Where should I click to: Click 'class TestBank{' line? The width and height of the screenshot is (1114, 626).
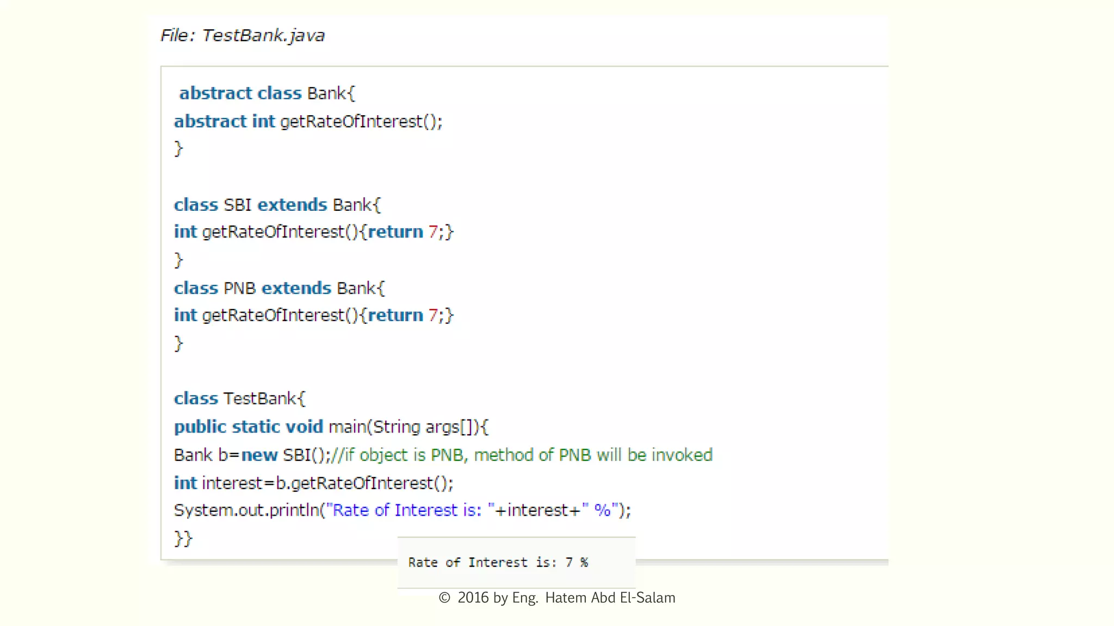coord(240,398)
